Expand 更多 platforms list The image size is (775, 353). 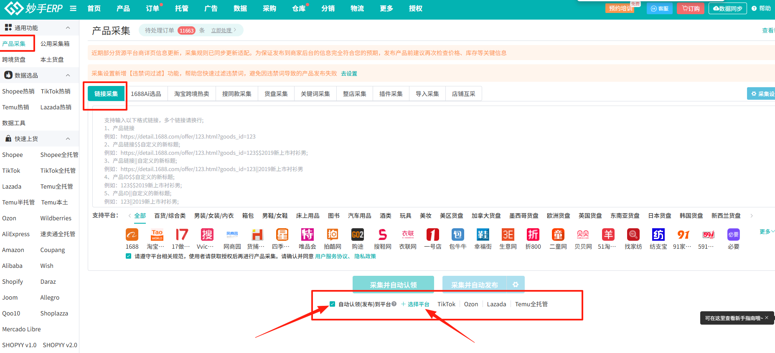point(767,231)
